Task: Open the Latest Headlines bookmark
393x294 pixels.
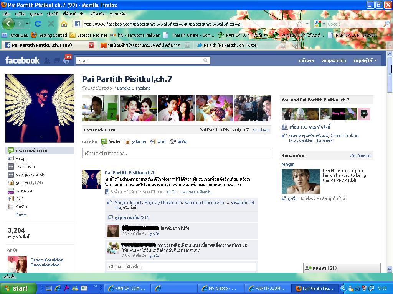Action: click(89, 35)
